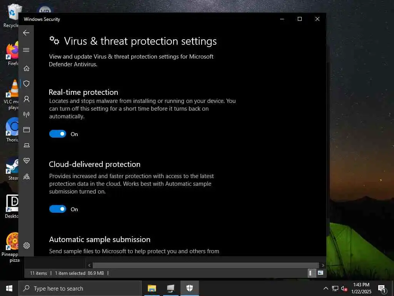Select the Steam desktop shortcut

(12, 169)
